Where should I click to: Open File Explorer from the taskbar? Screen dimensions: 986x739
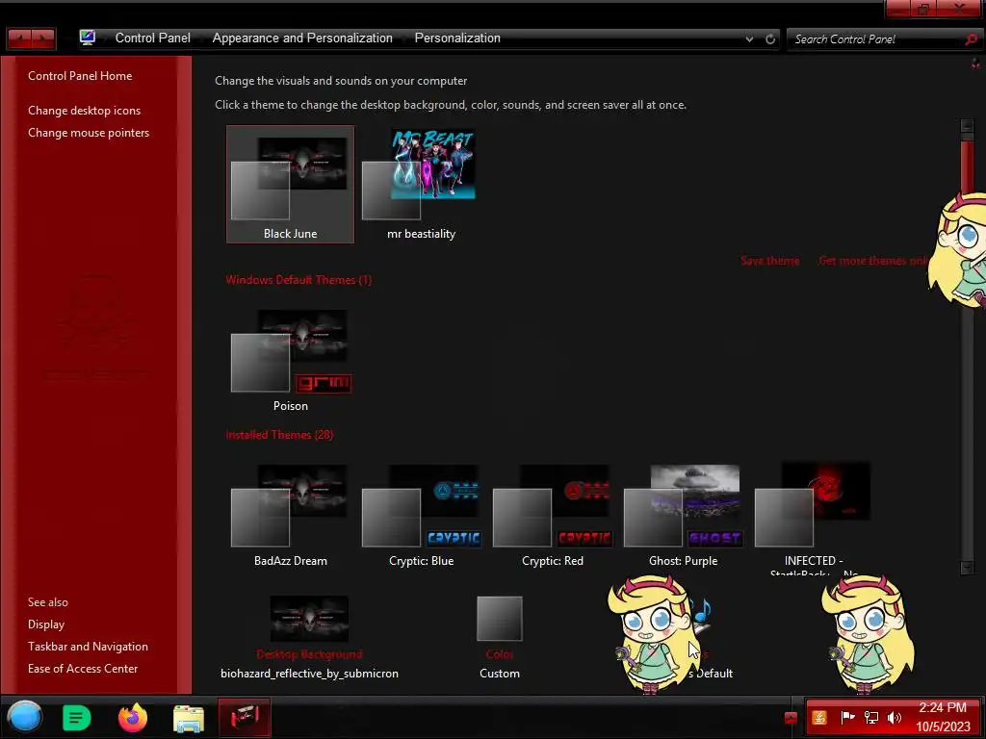point(189,718)
